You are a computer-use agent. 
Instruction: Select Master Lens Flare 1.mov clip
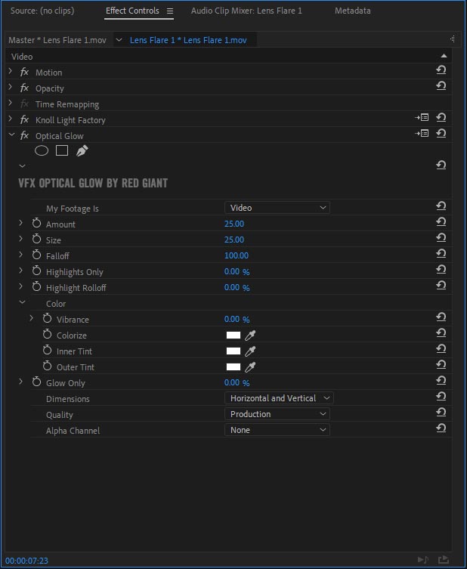click(57, 40)
